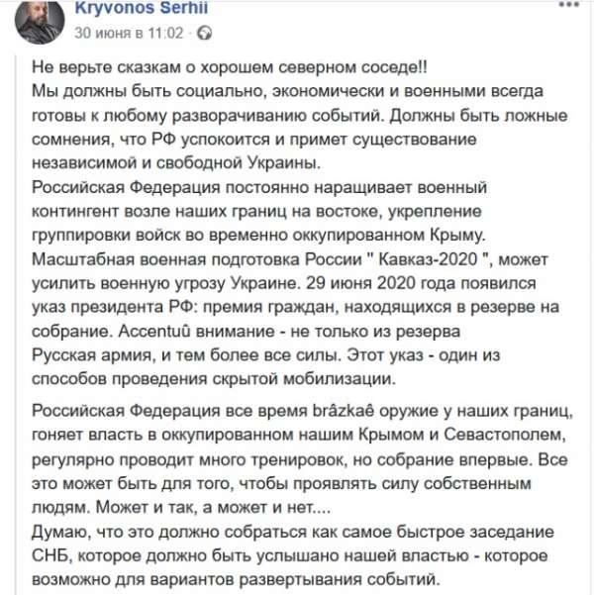Image resolution: width=594 pixels, height=595 pixels.
Task: Click the first line about северном соседе
Action: click(x=231, y=68)
